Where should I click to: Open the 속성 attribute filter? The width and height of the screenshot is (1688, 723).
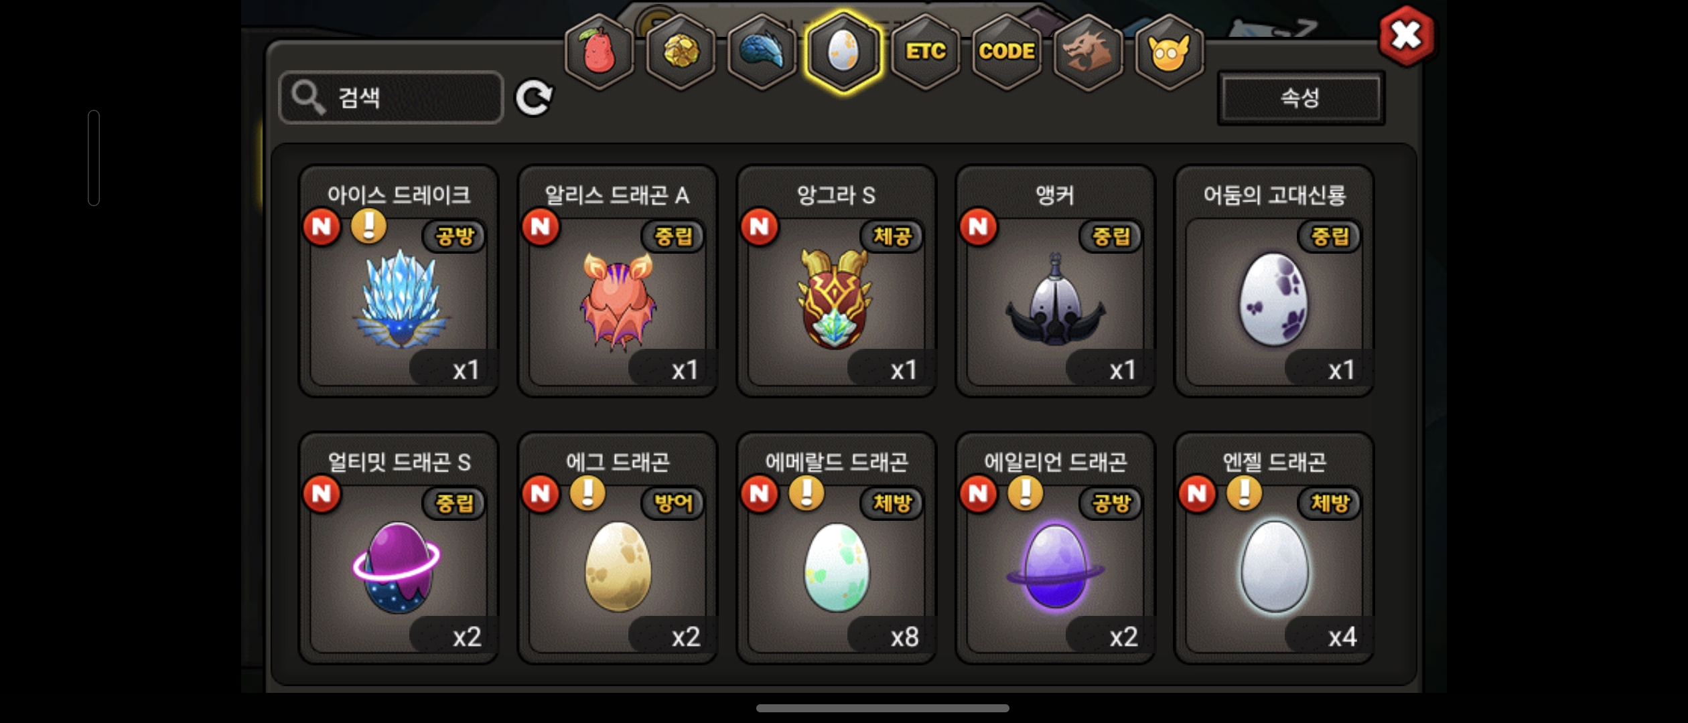[x=1300, y=98]
